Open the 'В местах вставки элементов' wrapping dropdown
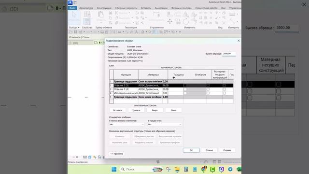Viewport: 309px width, 174px height. pos(126,124)
